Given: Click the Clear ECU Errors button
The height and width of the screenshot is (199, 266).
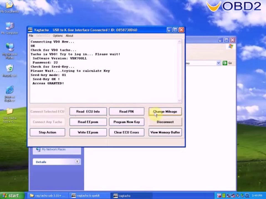Looking at the screenshot, I should pos(127,132).
